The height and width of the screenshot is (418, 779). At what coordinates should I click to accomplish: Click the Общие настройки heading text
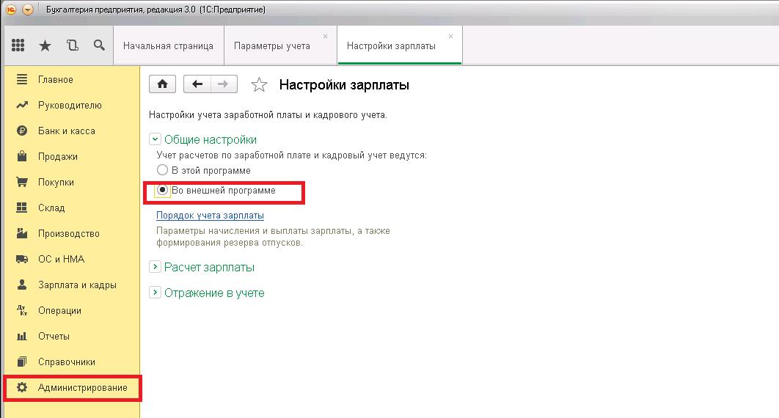click(211, 139)
